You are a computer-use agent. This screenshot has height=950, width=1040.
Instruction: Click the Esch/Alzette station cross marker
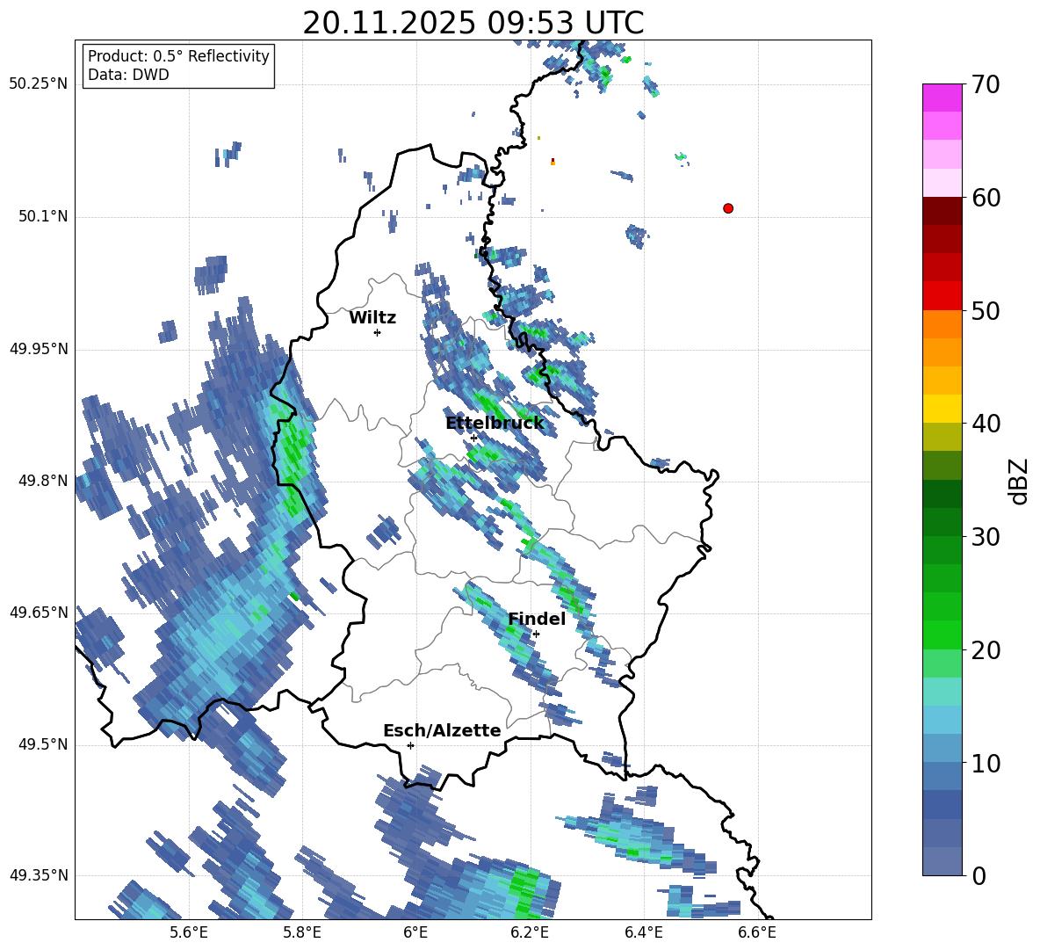point(410,745)
